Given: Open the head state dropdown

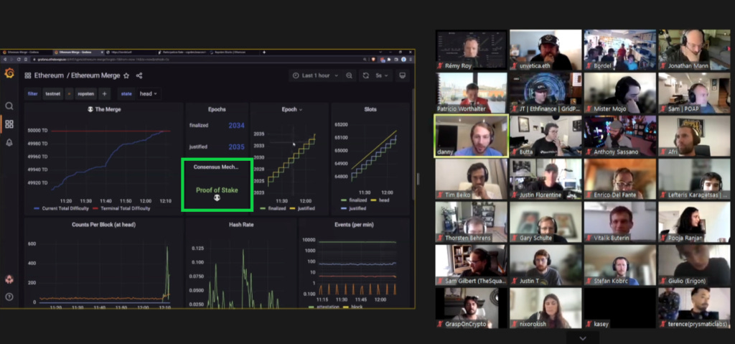Looking at the screenshot, I should pyautogui.click(x=149, y=94).
